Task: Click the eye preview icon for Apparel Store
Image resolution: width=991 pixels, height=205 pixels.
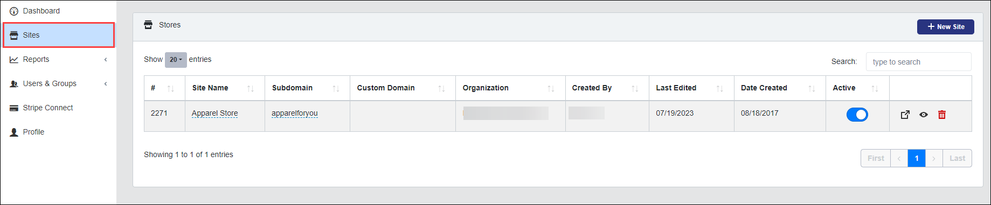Action: point(924,115)
